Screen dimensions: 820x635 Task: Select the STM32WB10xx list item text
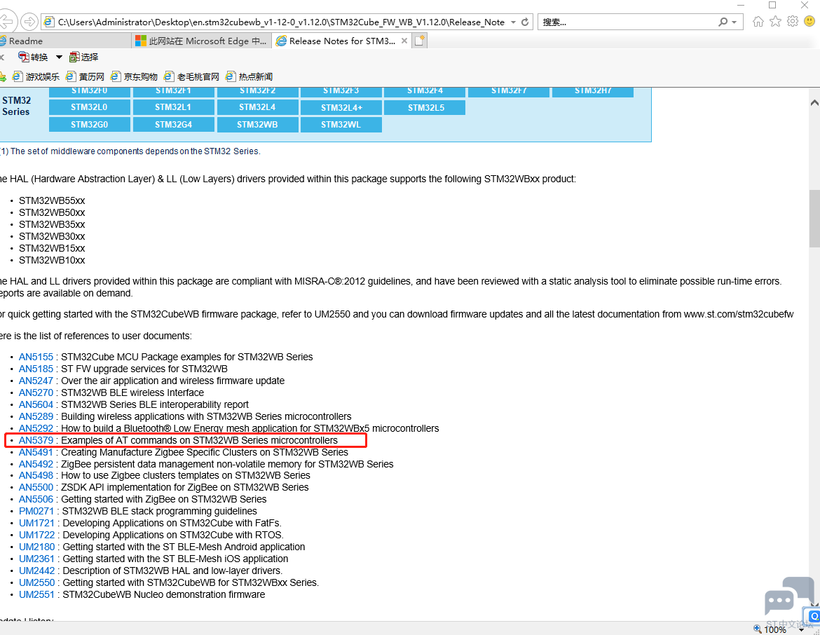[52, 261]
